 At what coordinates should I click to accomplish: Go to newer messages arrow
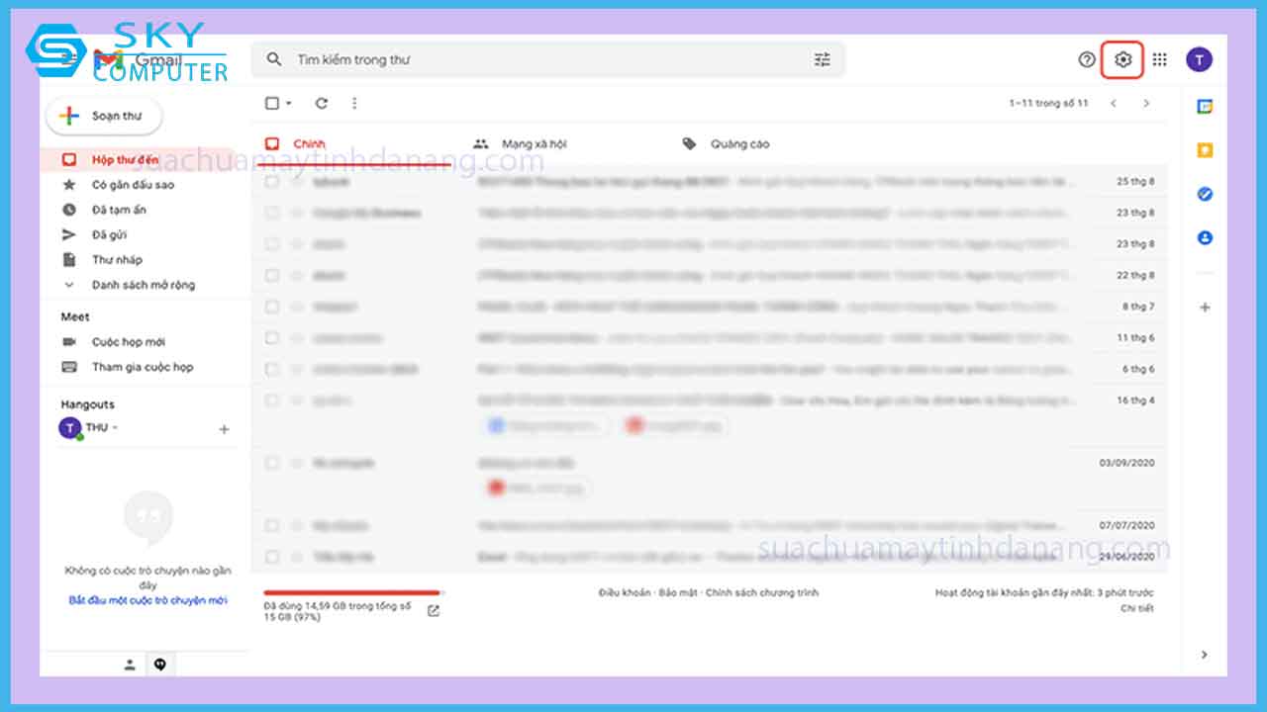[1114, 103]
